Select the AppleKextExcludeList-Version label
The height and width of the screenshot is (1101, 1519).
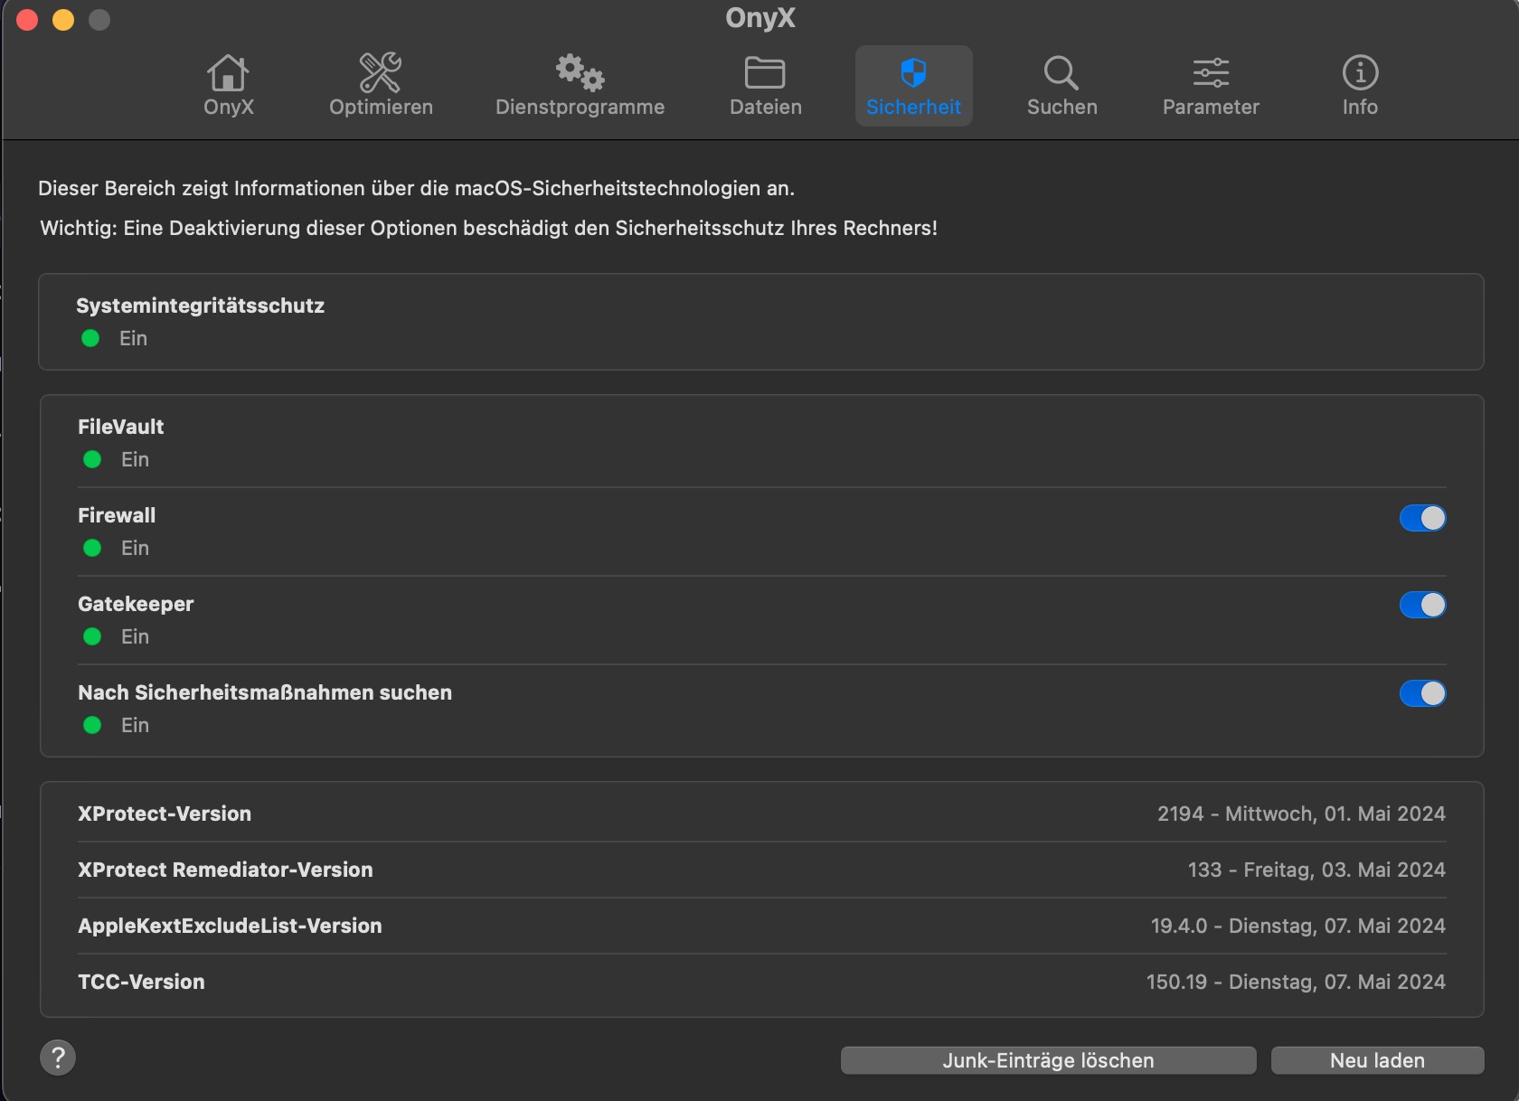[230, 926]
